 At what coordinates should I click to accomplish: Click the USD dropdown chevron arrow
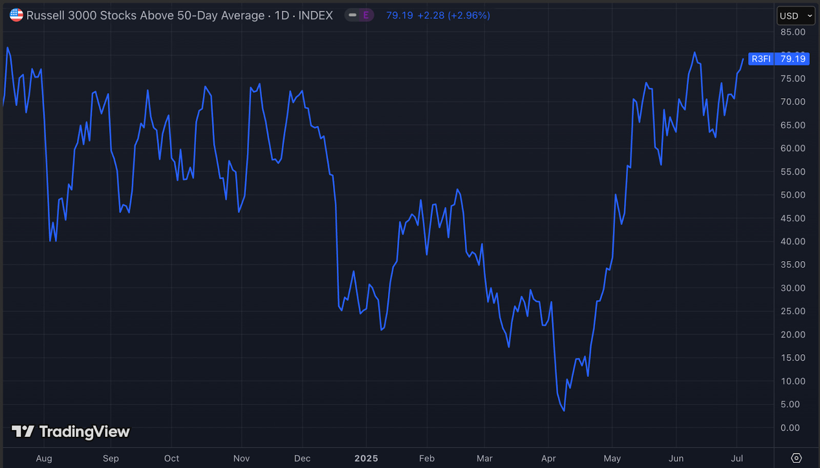(x=809, y=16)
